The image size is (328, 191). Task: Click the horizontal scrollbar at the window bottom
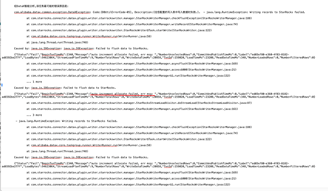tap(164, 189)
